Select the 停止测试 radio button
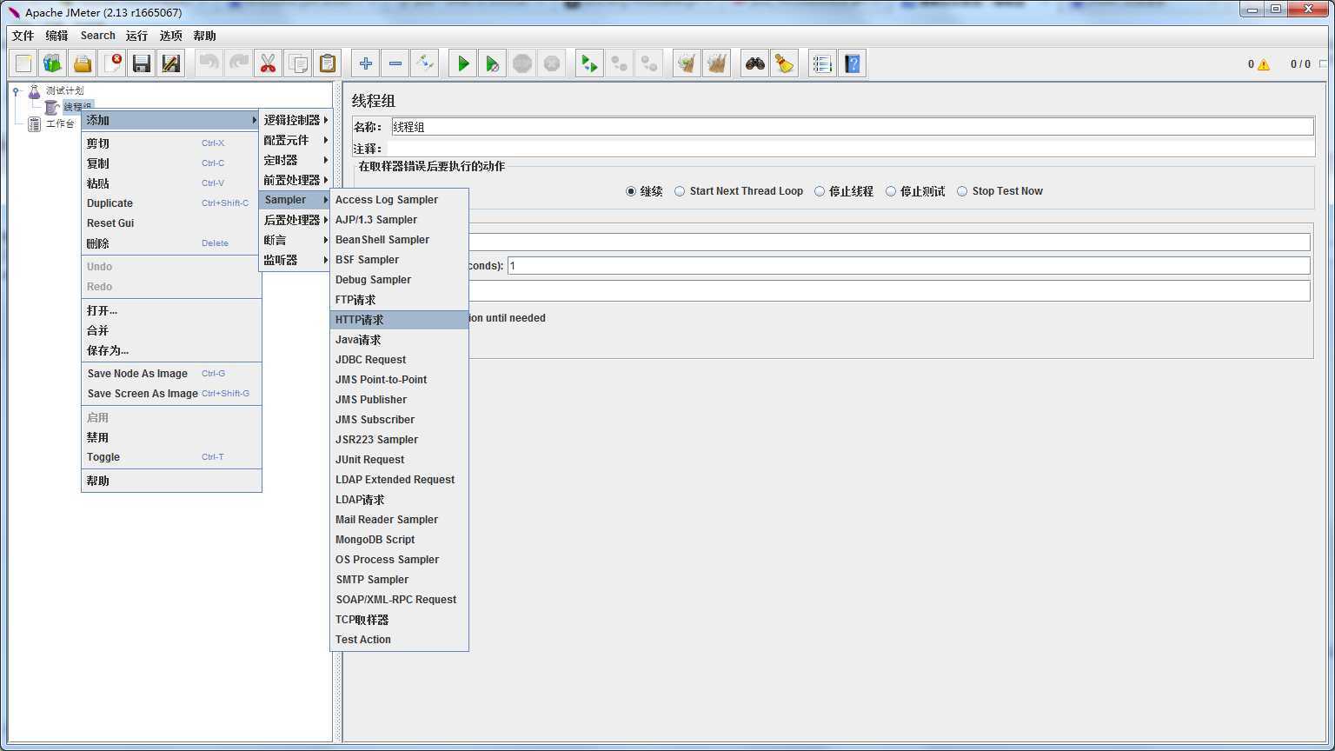Image resolution: width=1335 pixels, height=751 pixels. (x=891, y=191)
